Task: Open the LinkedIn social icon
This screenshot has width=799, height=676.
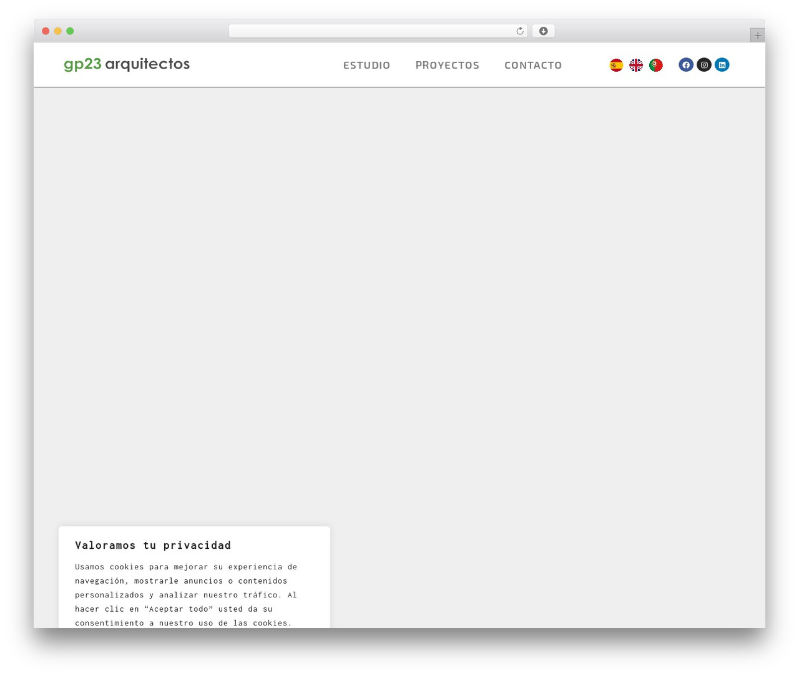Action: tap(722, 65)
